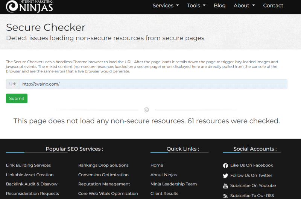Screen dimensions: 301x199
Task: Open Client Results quick link
Action: coord(164,193)
